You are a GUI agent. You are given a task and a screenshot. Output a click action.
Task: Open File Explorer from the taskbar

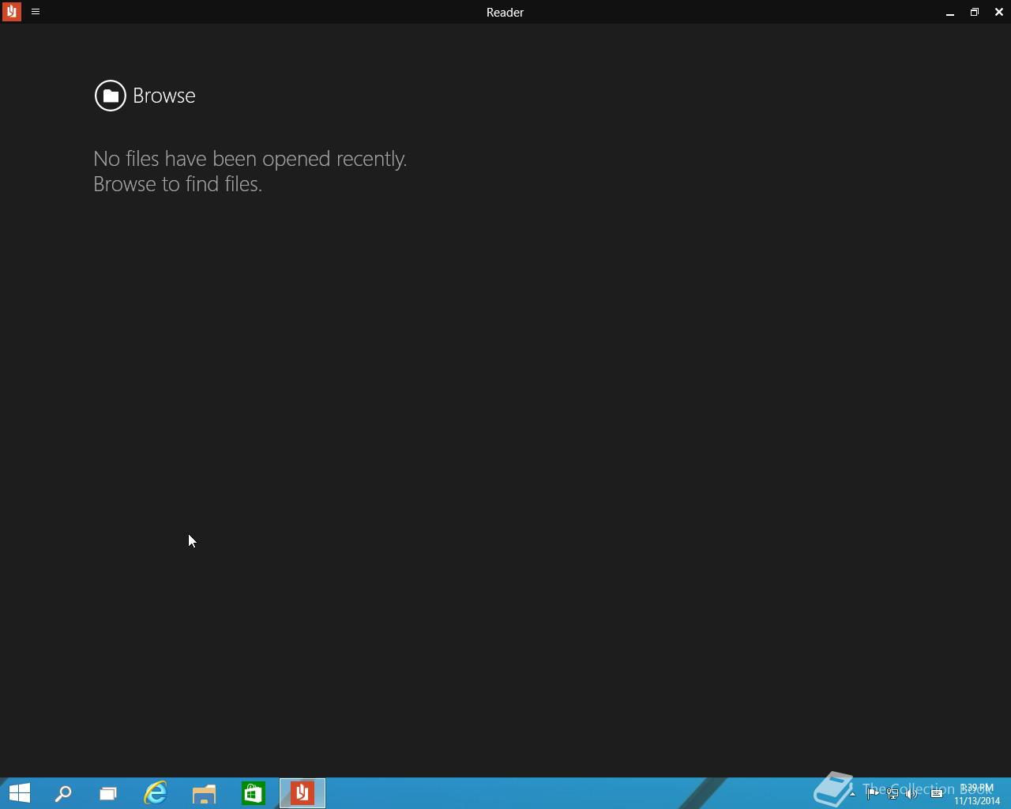(x=205, y=793)
